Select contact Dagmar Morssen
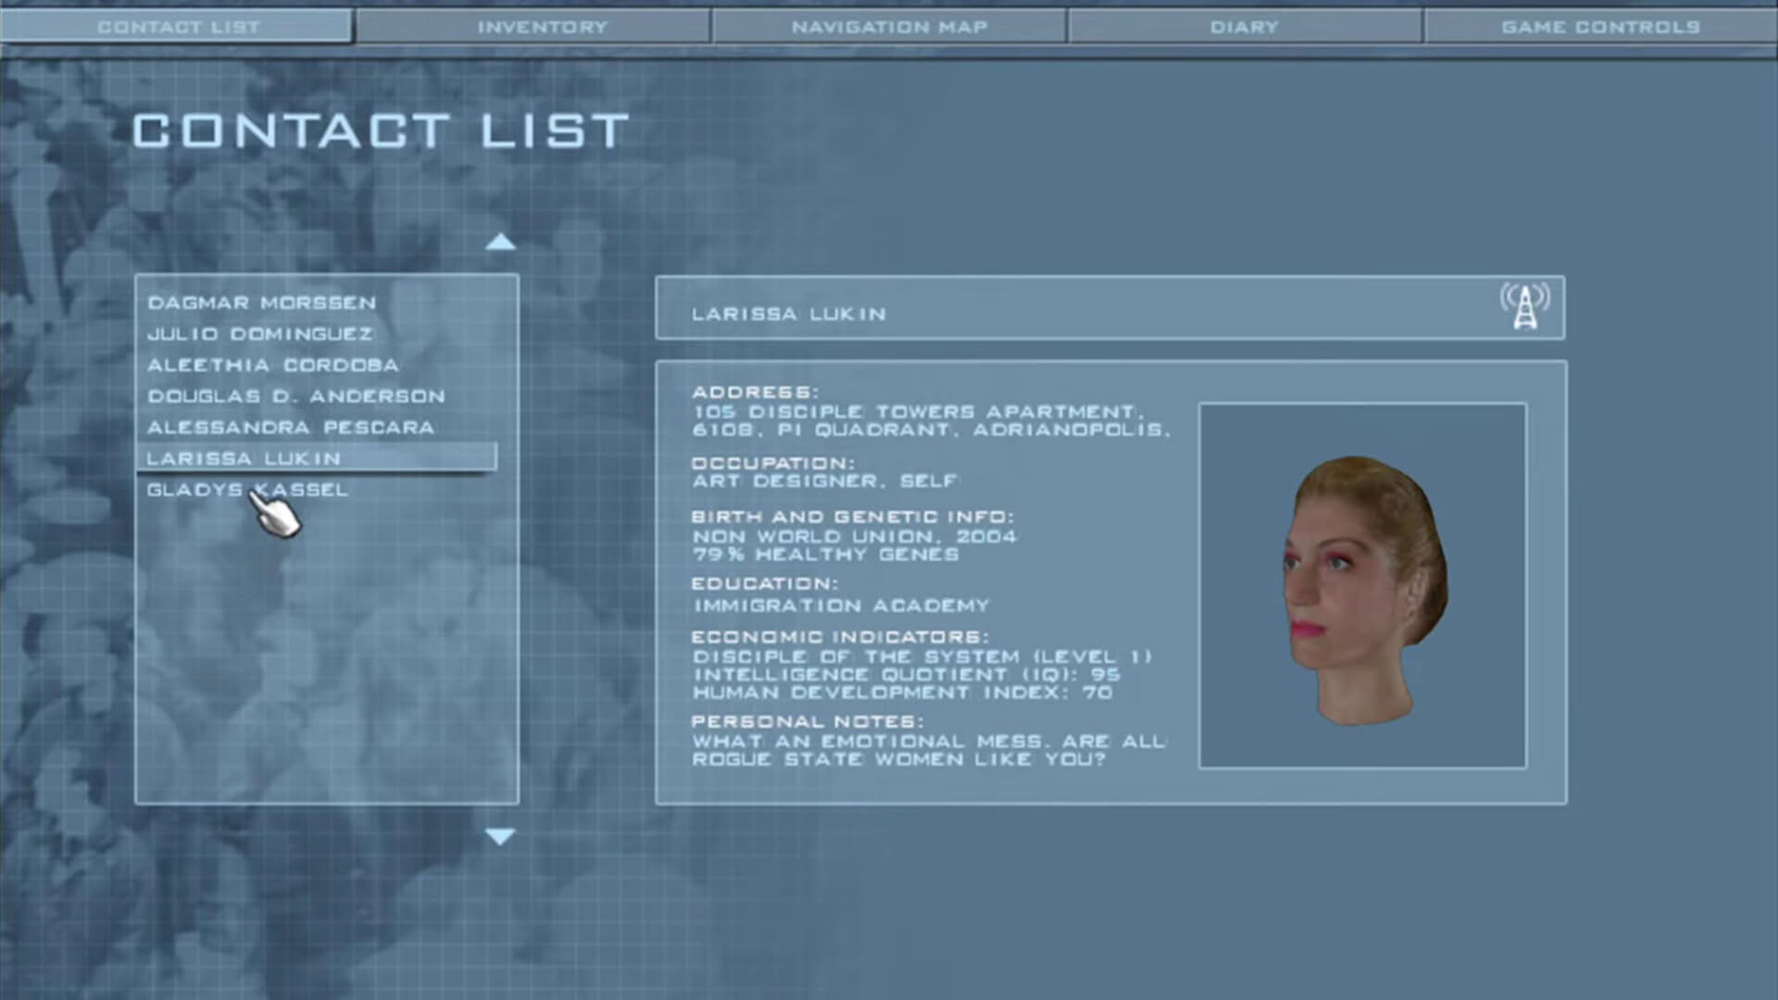The width and height of the screenshot is (1778, 1000). 262,303
